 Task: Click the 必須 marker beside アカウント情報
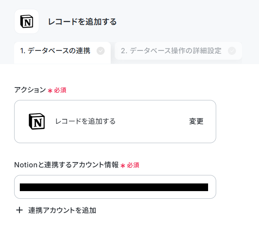tap(133, 165)
